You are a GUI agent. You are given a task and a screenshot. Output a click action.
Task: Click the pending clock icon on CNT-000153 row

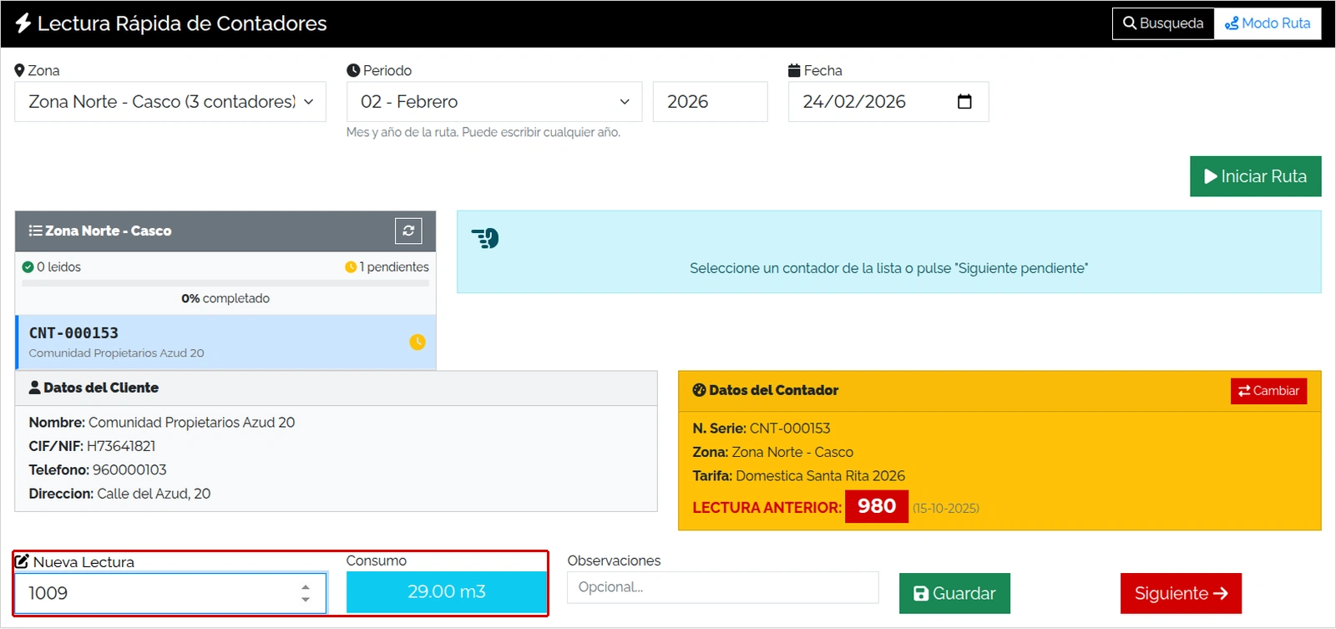click(417, 342)
